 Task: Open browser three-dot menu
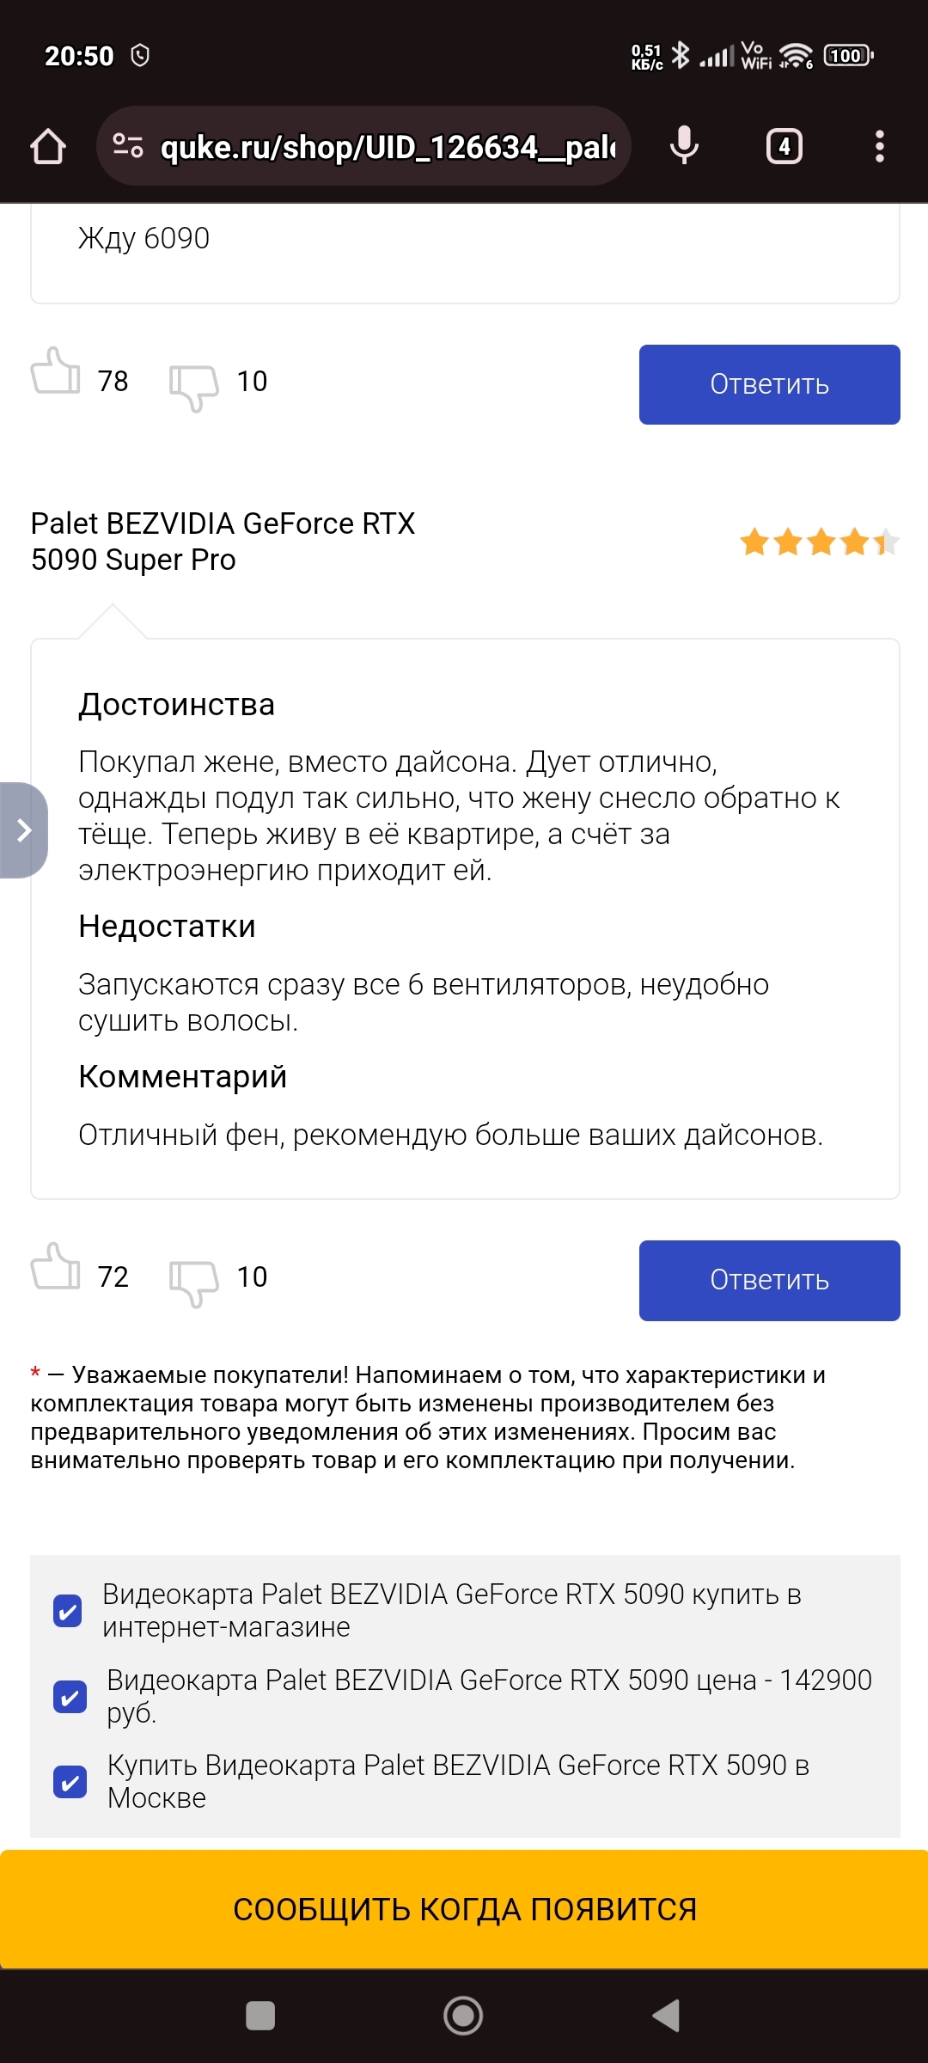[879, 146]
